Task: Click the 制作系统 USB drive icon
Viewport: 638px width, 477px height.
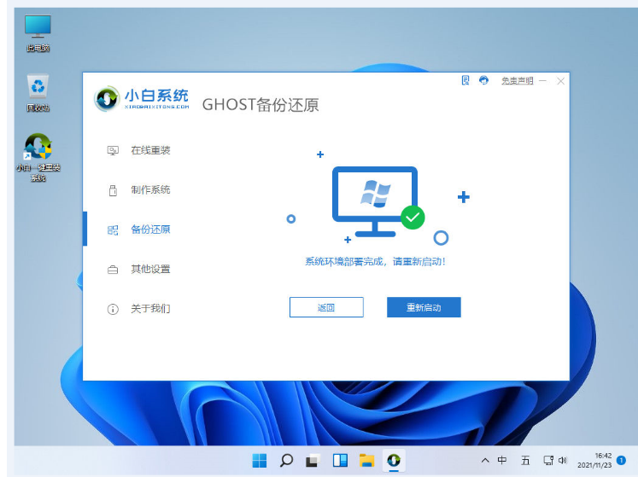Action: coord(113,190)
